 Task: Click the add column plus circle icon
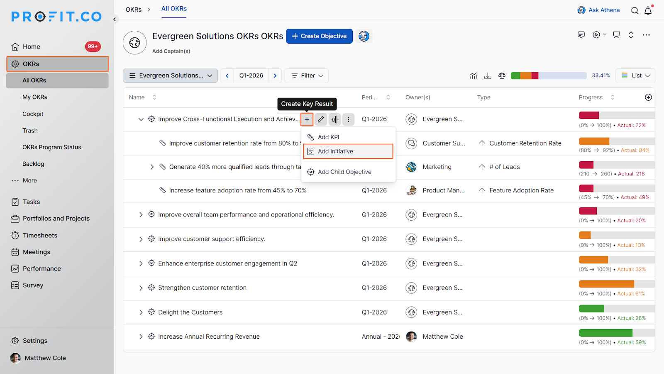[648, 97]
